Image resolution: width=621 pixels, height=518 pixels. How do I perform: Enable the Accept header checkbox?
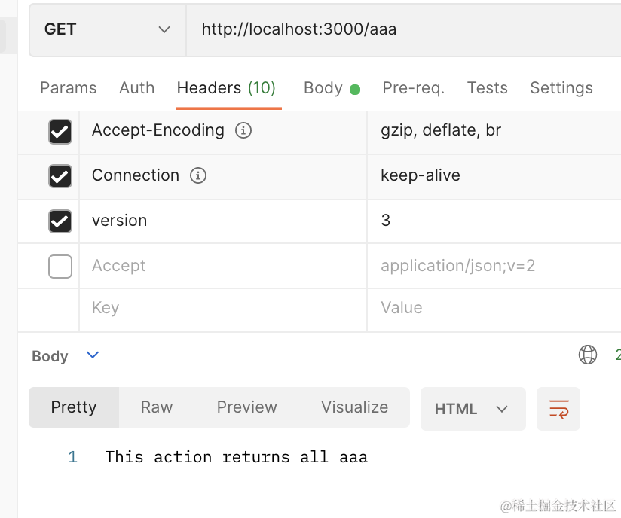[60, 266]
